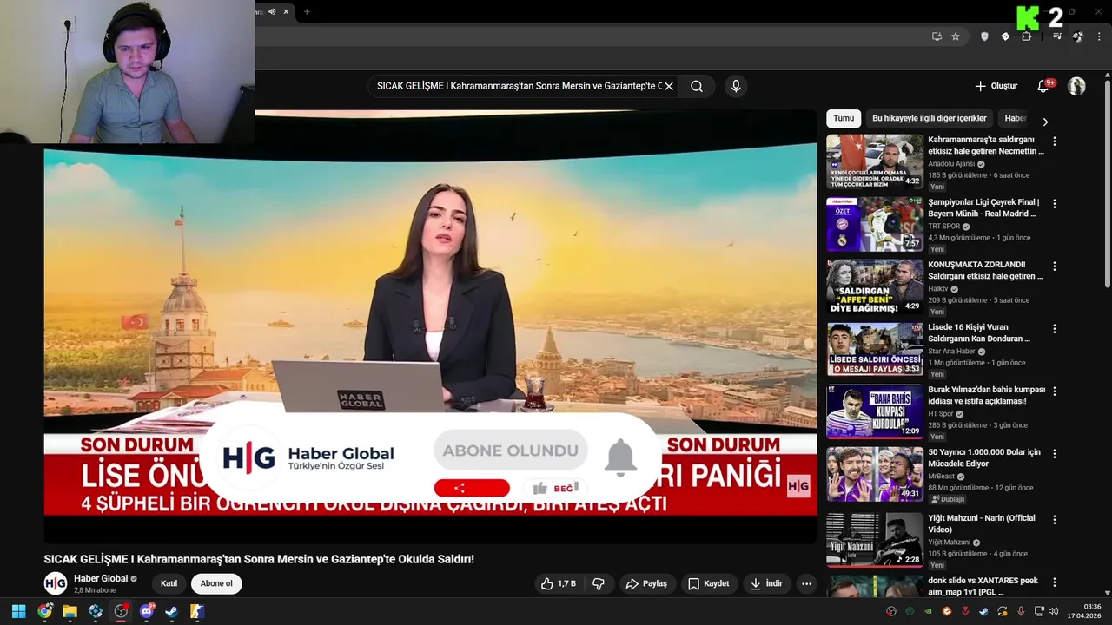Open the three-dot more actions below video

806,583
